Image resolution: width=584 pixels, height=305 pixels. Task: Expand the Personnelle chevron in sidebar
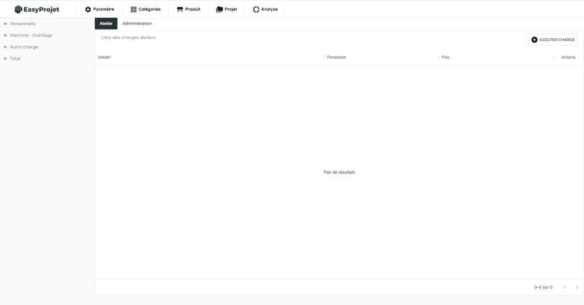(x=5, y=24)
